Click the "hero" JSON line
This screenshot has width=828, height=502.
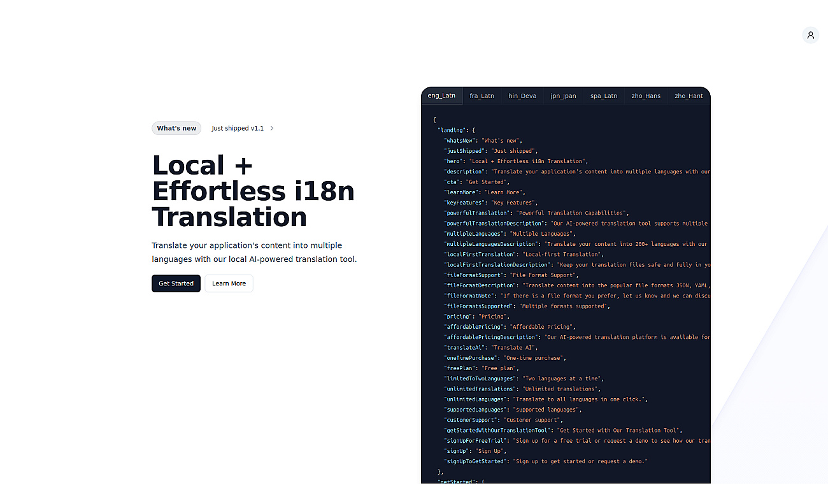516,161
